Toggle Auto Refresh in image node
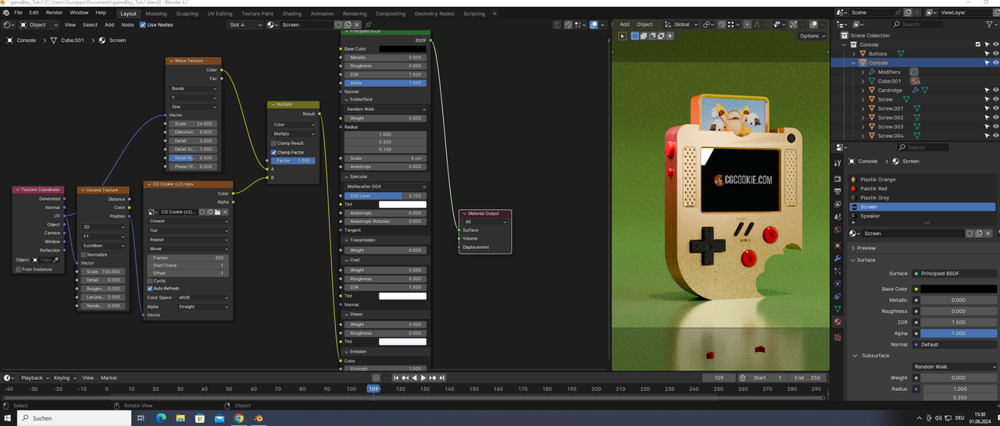 pyautogui.click(x=151, y=289)
